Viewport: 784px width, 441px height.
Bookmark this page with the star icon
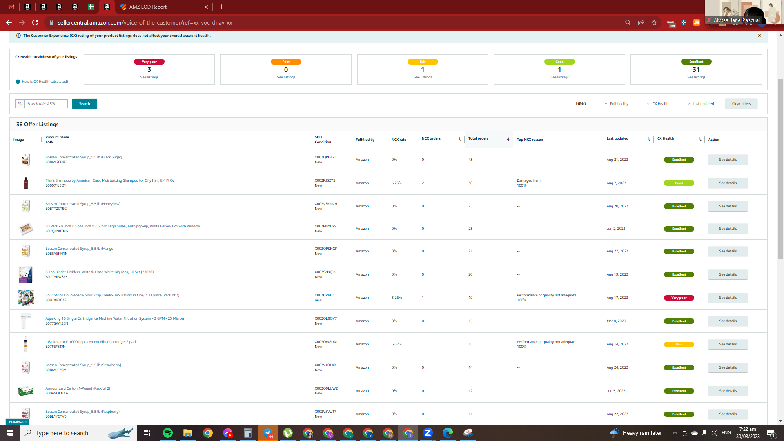click(654, 22)
